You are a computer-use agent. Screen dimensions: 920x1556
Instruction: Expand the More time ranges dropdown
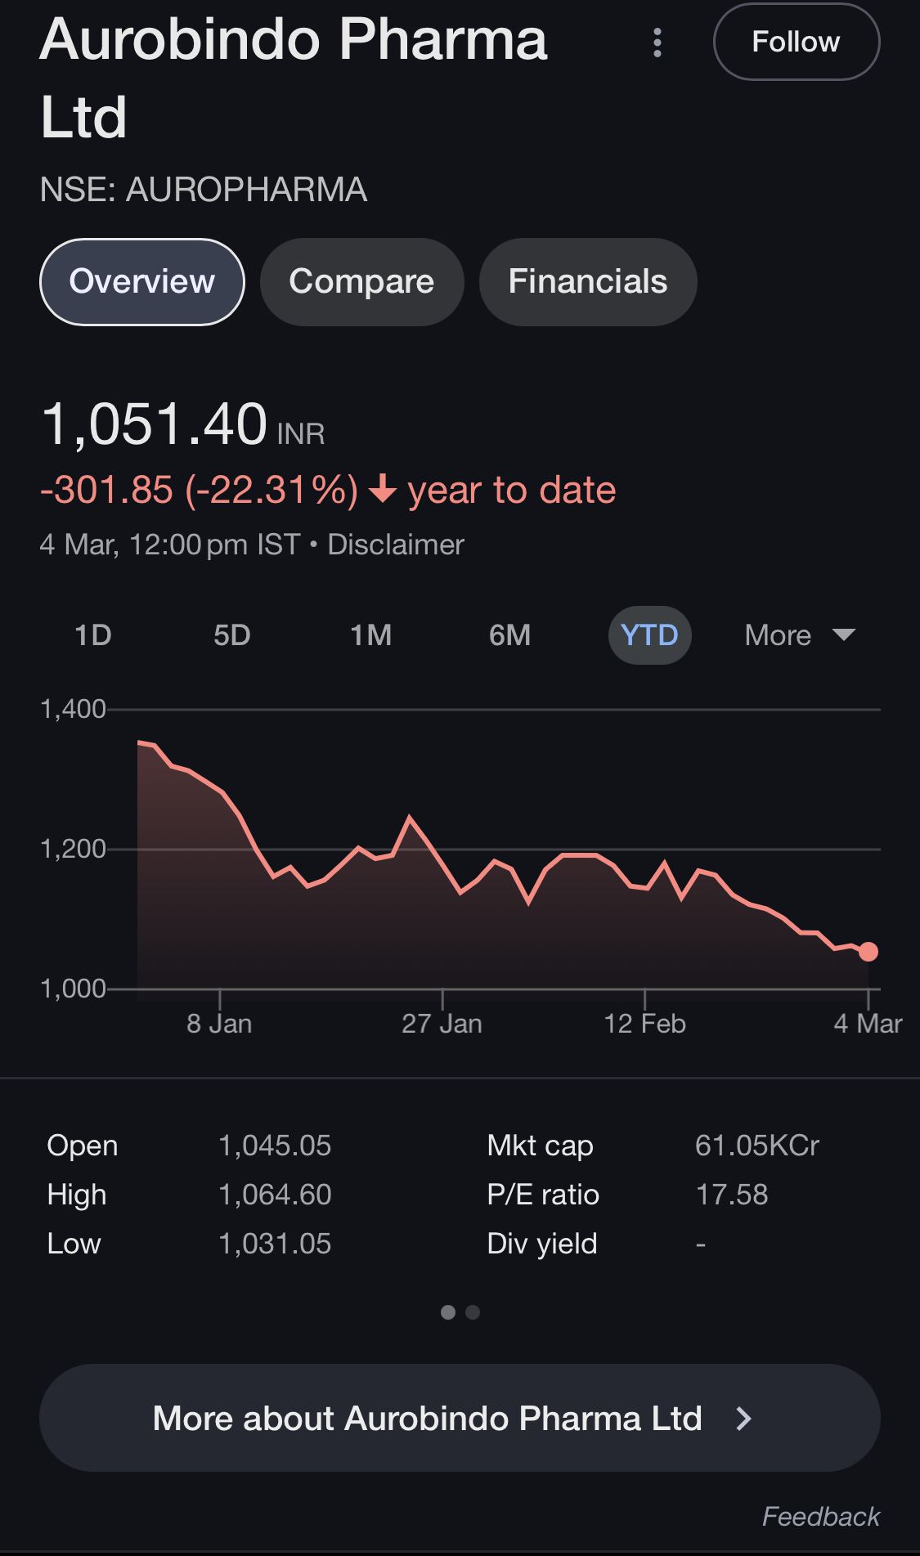click(x=799, y=635)
